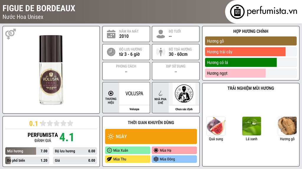Click the clock icon beside Độ lưu hương
Image resolution: width=302 pixels, height=169 pixels.
(111, 52)
